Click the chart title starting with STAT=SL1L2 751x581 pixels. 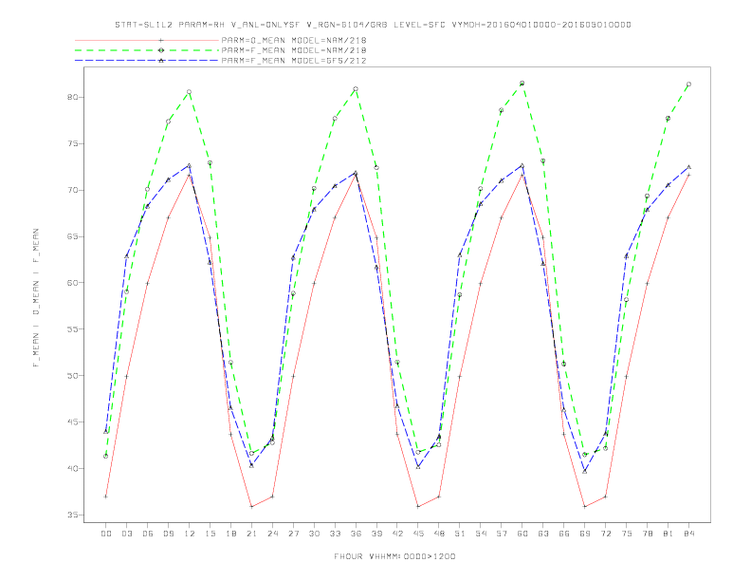373,25
